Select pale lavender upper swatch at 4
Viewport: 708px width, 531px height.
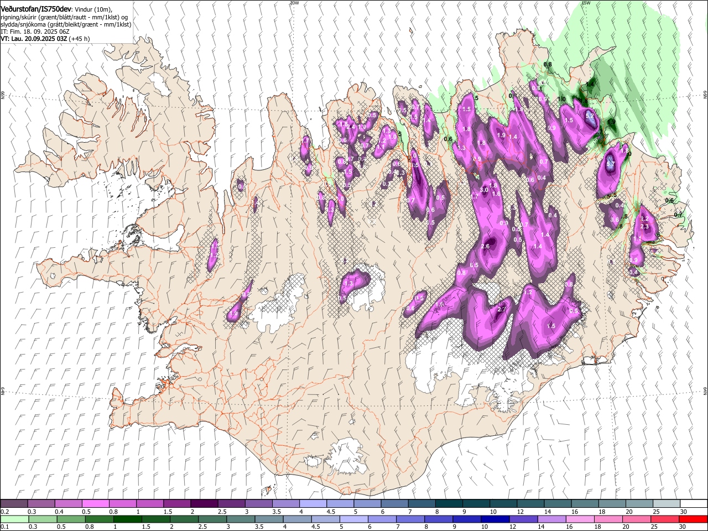coord(313,504)
